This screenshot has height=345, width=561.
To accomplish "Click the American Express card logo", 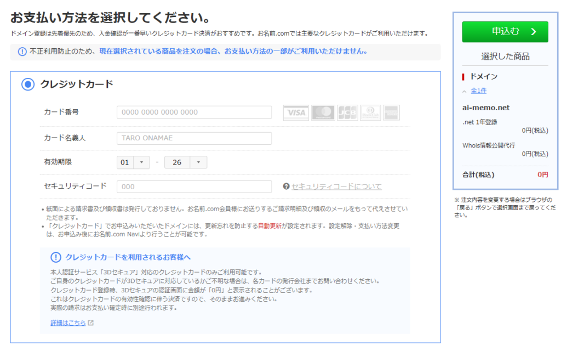I will [391, 112].
